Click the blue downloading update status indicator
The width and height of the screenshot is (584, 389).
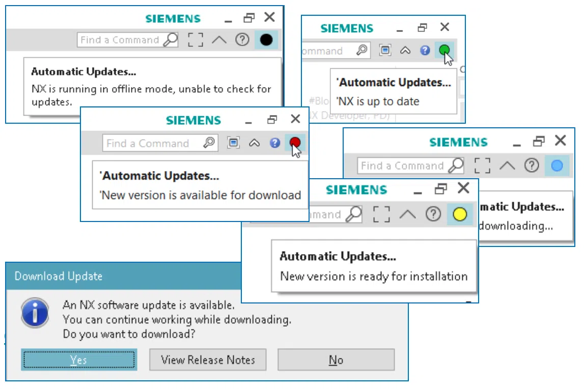click(x=557, y=165)
